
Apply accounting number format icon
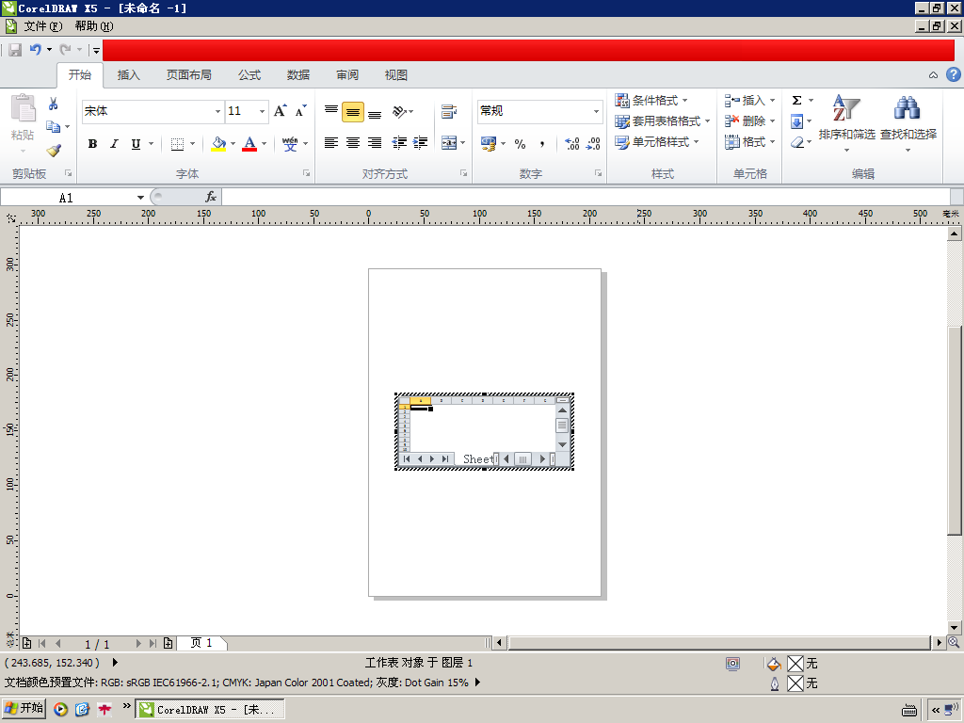tap(489, 144)
